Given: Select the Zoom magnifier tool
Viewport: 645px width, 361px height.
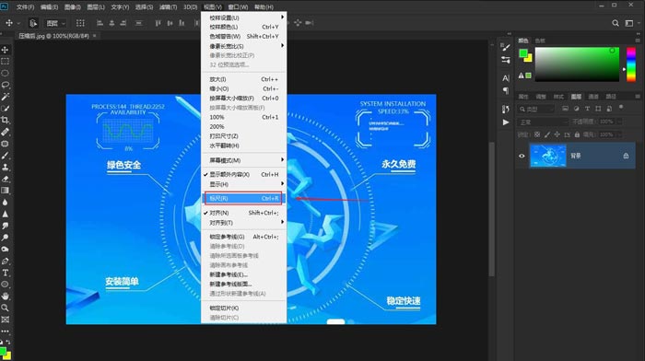Looking at the screenshot, I should [x=5, y=308].
